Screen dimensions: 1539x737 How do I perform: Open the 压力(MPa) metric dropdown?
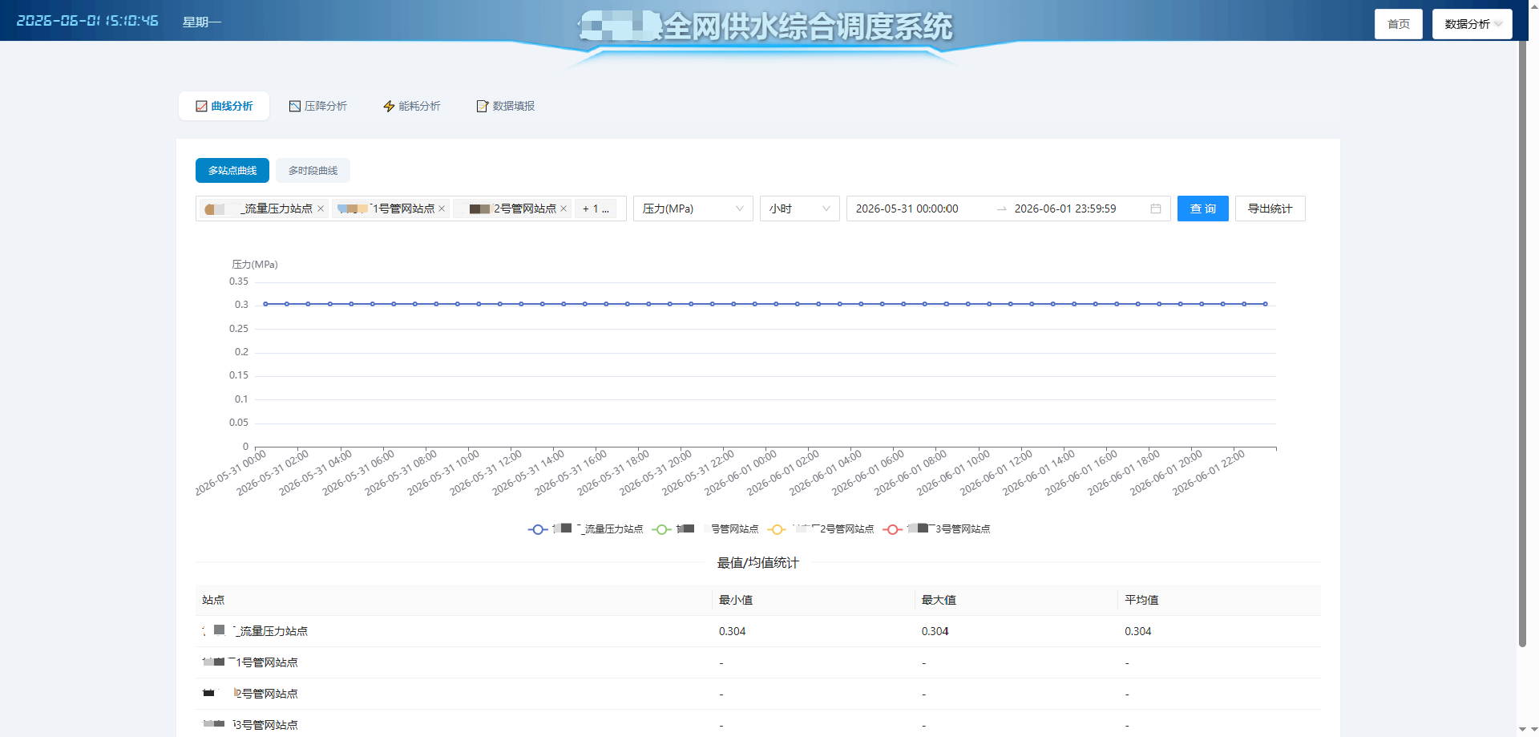point(693,209)
